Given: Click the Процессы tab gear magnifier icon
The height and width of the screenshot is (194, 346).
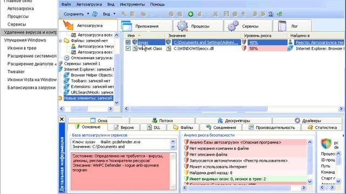Looking at the screenshot, I should (x=183, y=26).
